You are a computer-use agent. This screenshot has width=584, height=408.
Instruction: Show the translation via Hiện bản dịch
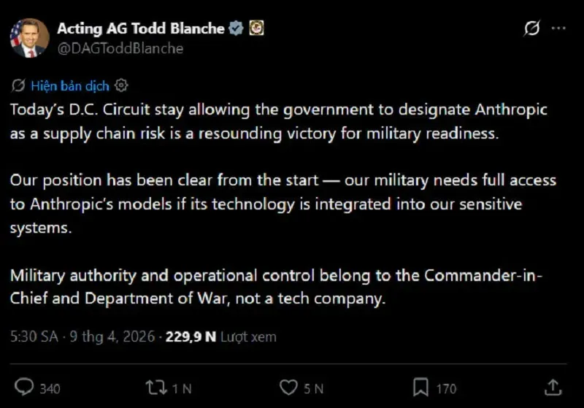coord(69,85)
